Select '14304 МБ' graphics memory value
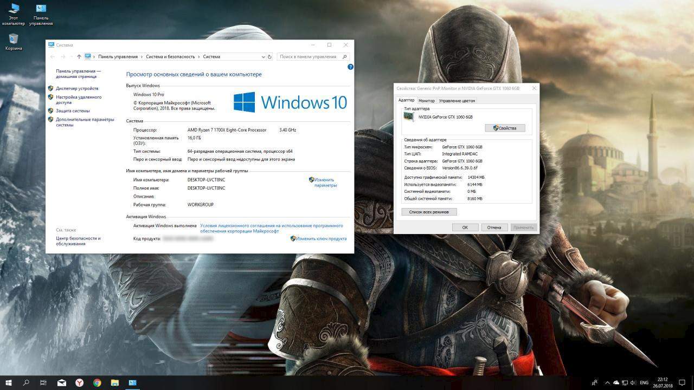 [x=476, y=177]
